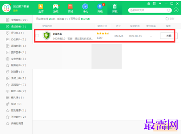This screenshot has height=136, width=185.
Task: Open 安装包清理 in the sidebar
Action: click(16, 124)
